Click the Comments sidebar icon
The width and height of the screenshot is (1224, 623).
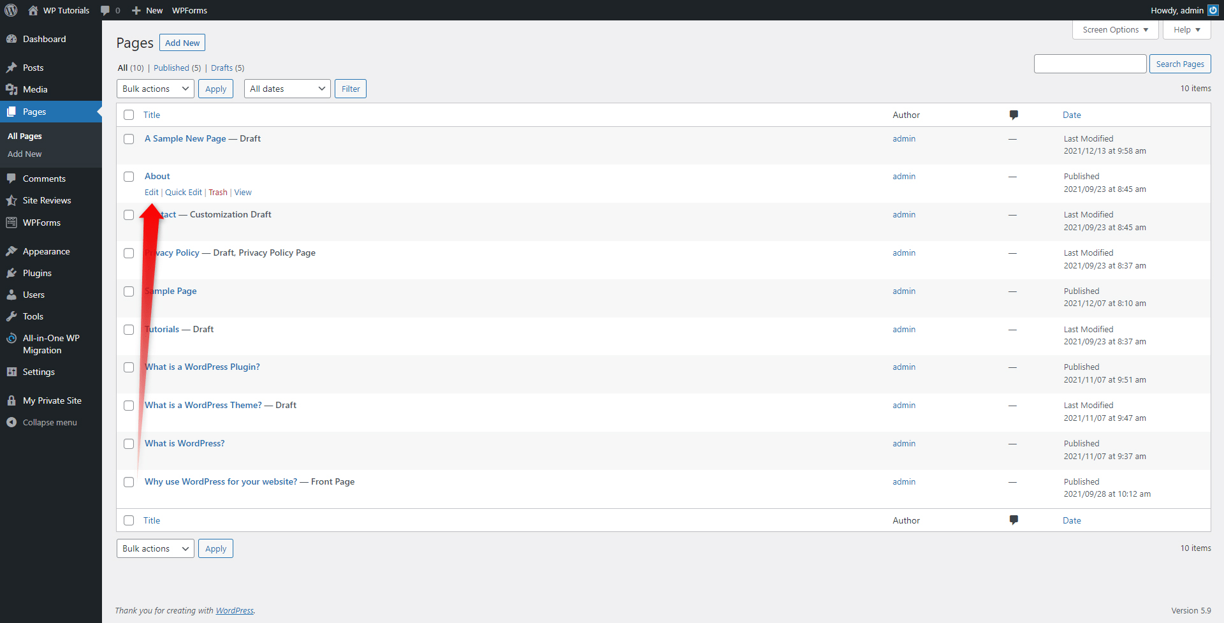click(11, 179)
